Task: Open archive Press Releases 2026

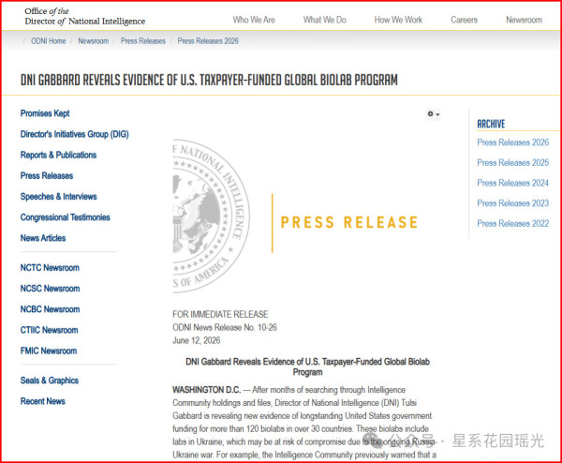Action: pos(513,142)
